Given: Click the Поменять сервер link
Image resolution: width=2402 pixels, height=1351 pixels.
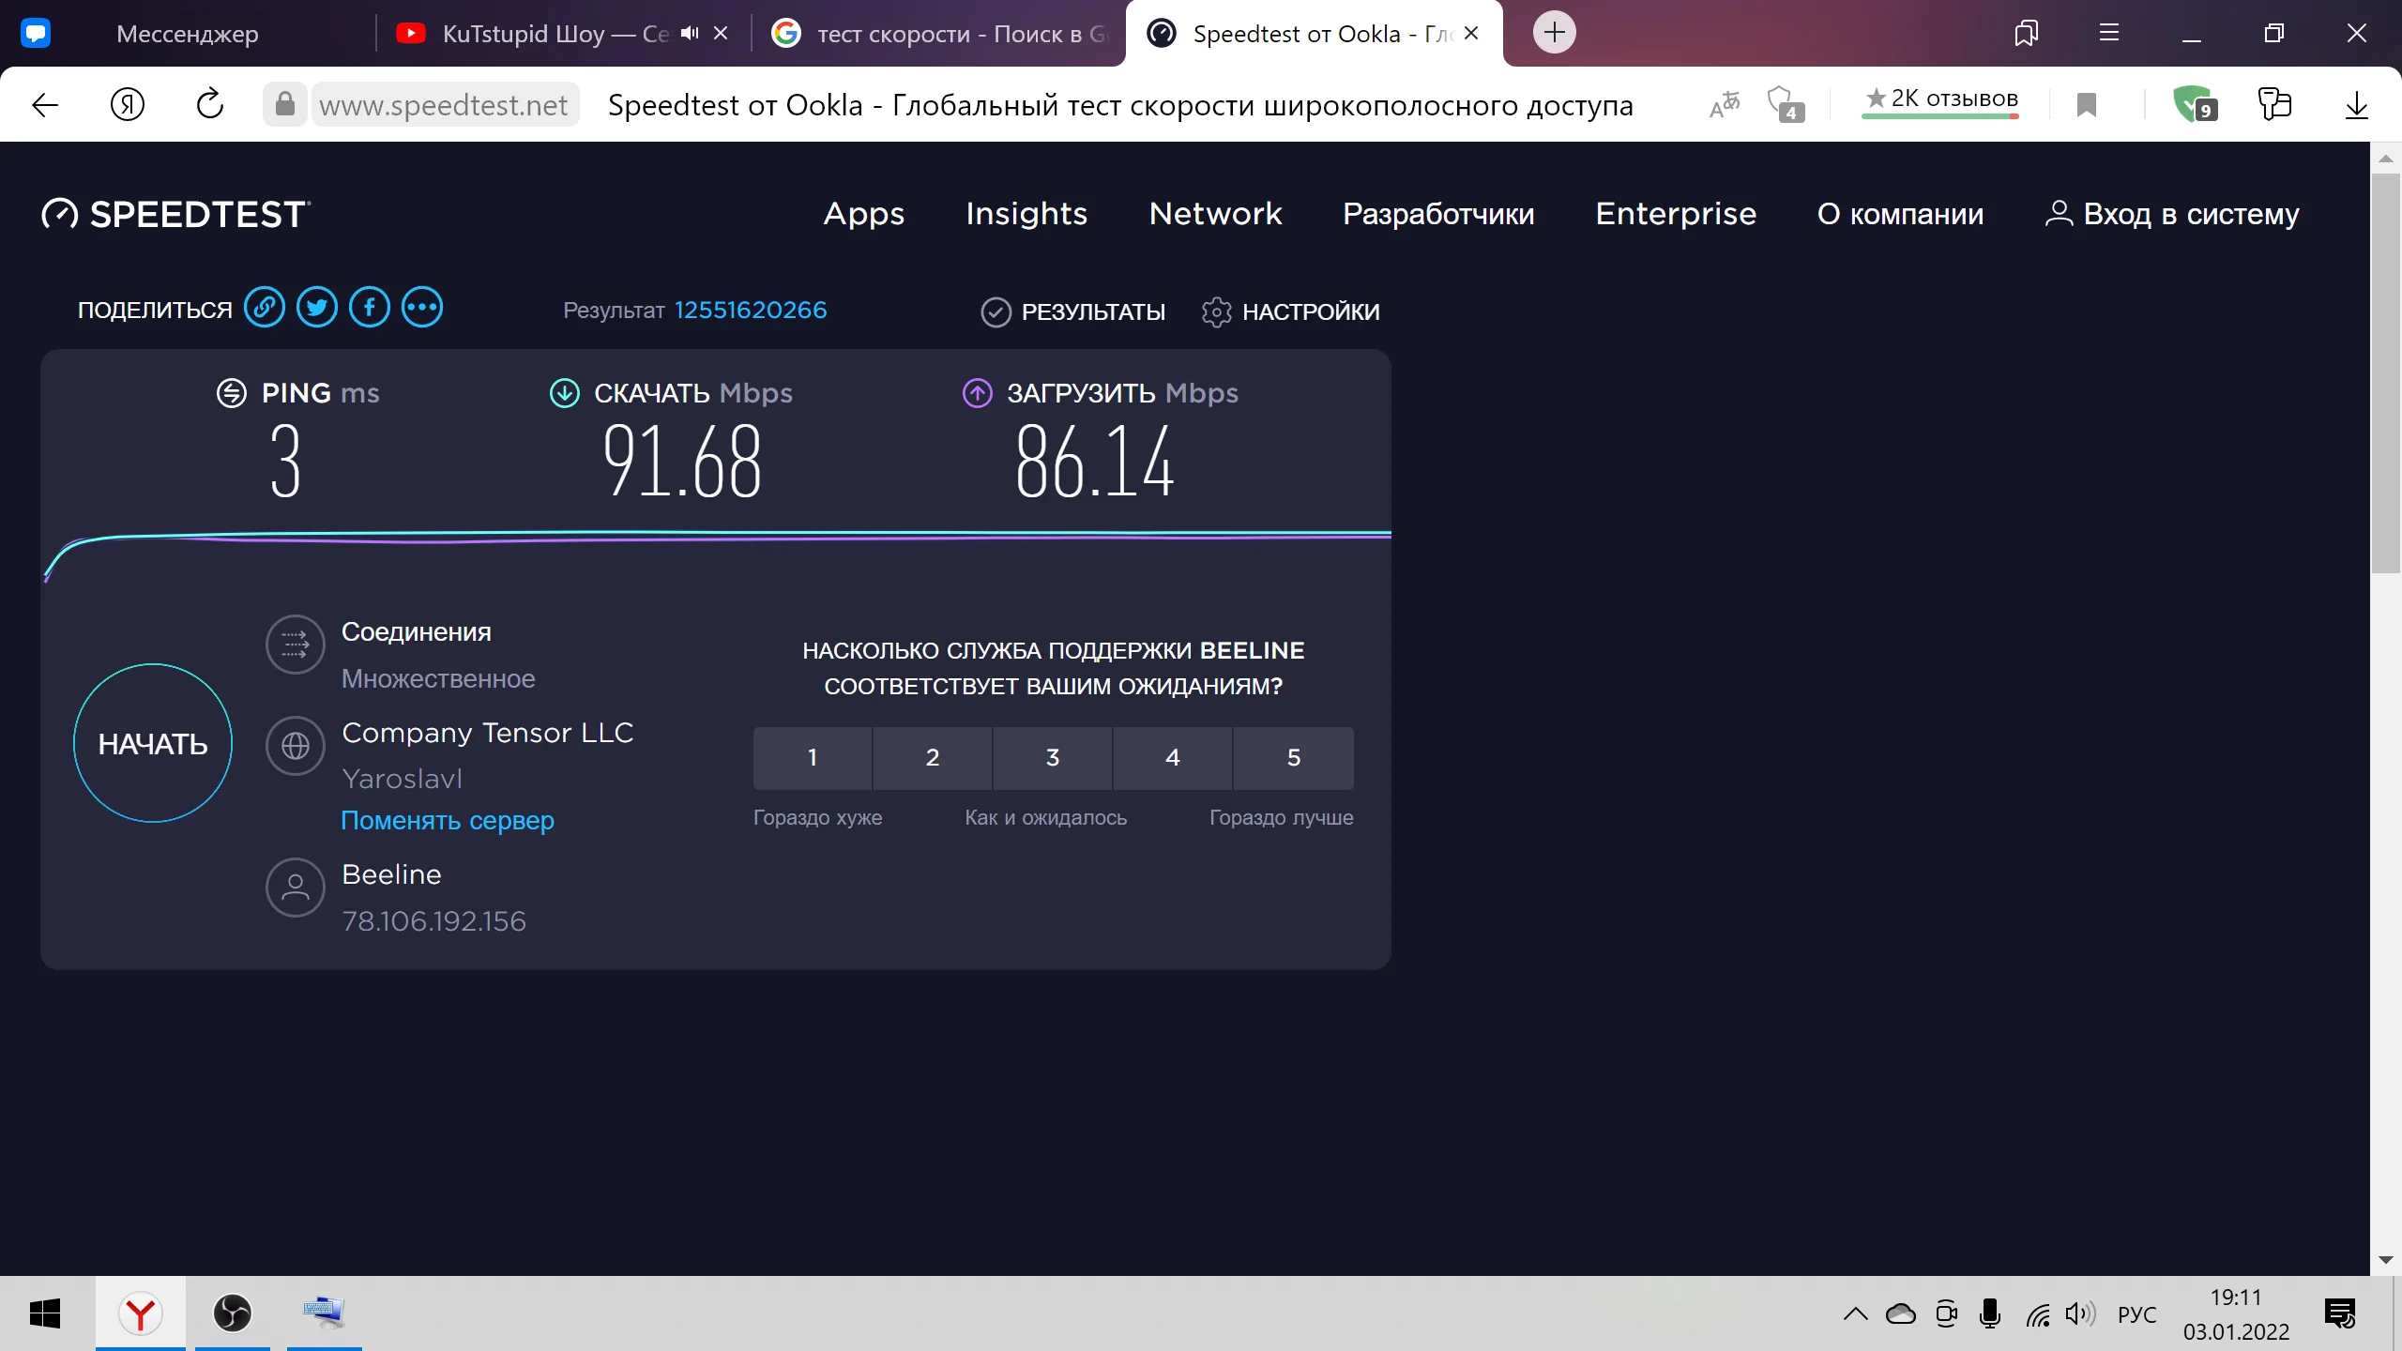Looking at the screenshot, I should click(448, 820).
